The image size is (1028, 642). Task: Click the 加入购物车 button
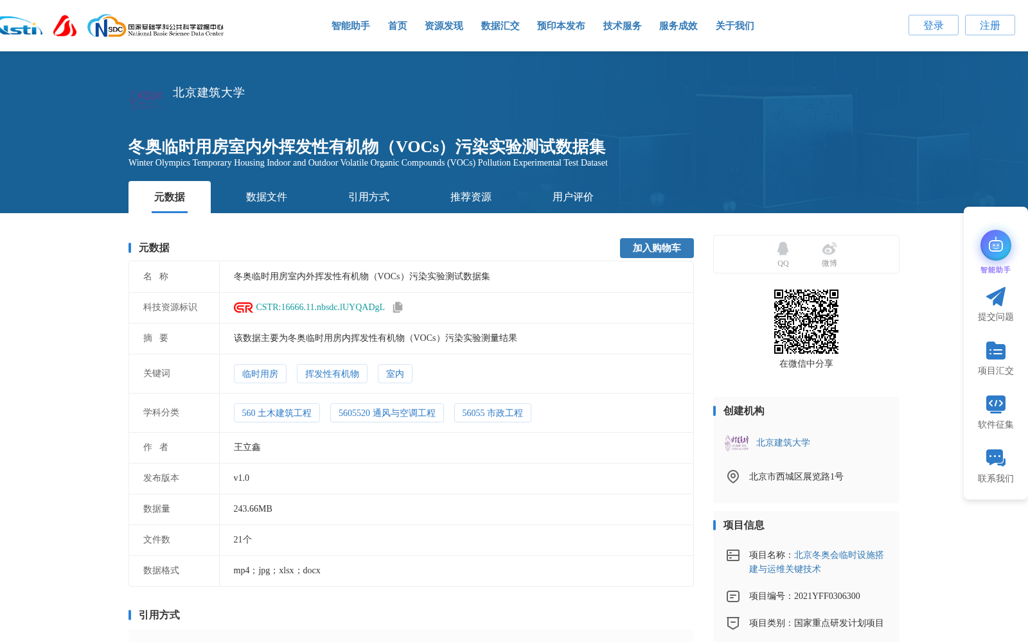pyautogui.click(x=657, y=248)
